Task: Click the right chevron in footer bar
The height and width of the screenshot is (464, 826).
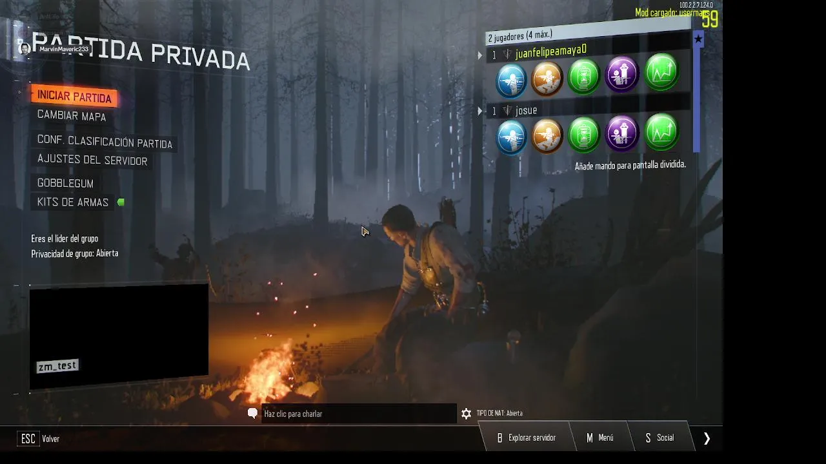Action: [707, 438]
